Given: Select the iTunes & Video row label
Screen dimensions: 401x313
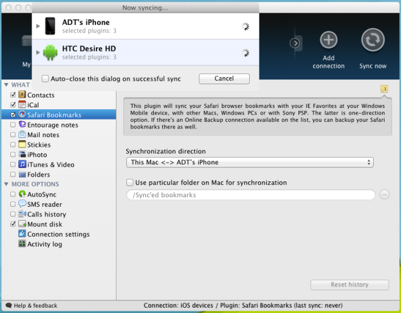Looking at the screenshot, I should pyautogui.click(x=50, y=164).
